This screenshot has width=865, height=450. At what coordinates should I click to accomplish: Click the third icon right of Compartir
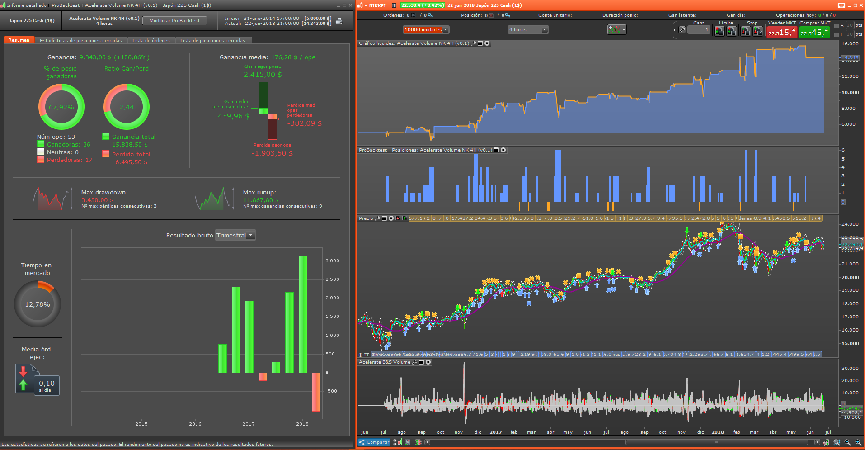(418, 442)
